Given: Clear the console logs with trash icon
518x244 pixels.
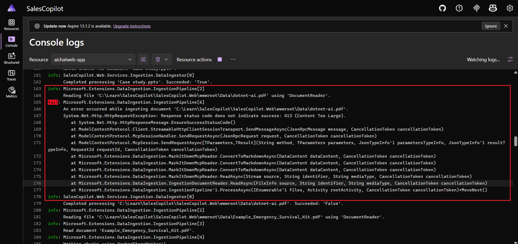Looking at the screenshot, I should (158, 59).
